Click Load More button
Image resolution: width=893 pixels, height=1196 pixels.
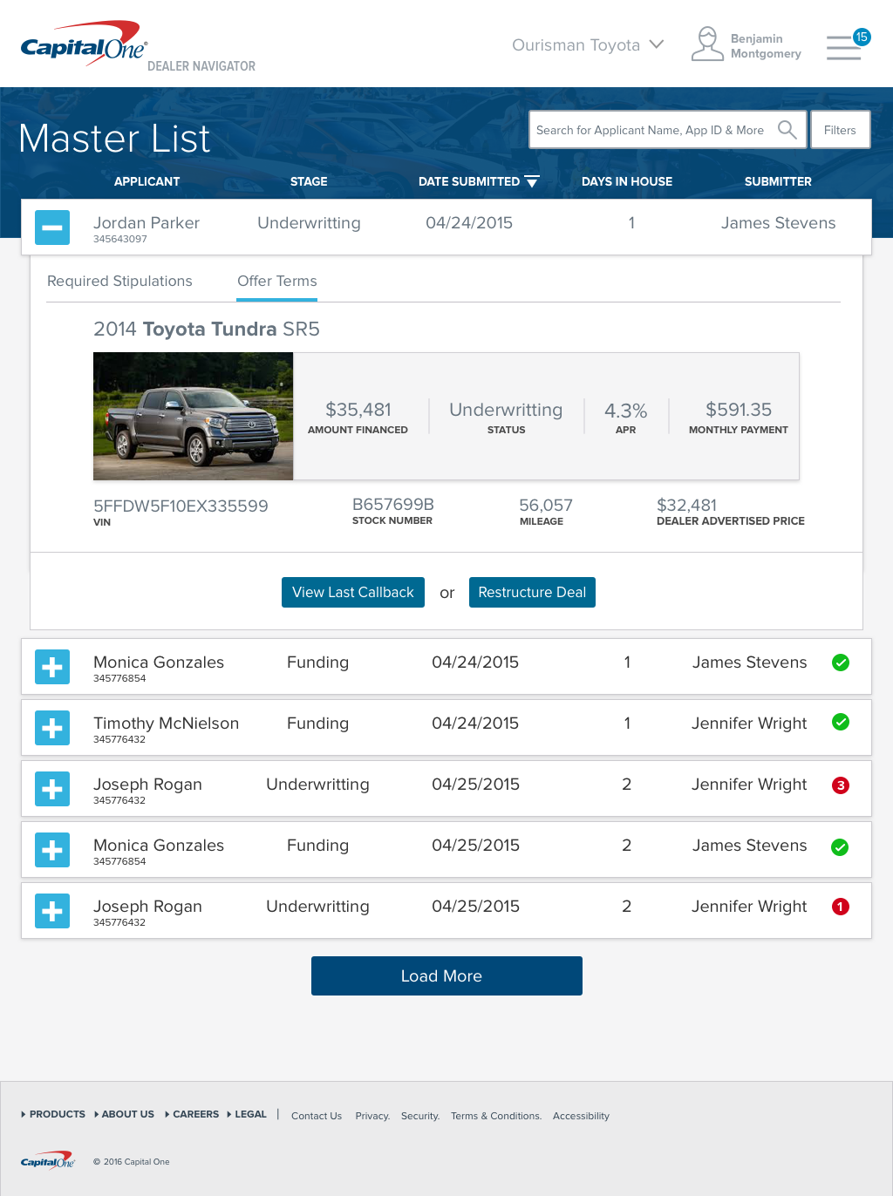pos(446,975)
